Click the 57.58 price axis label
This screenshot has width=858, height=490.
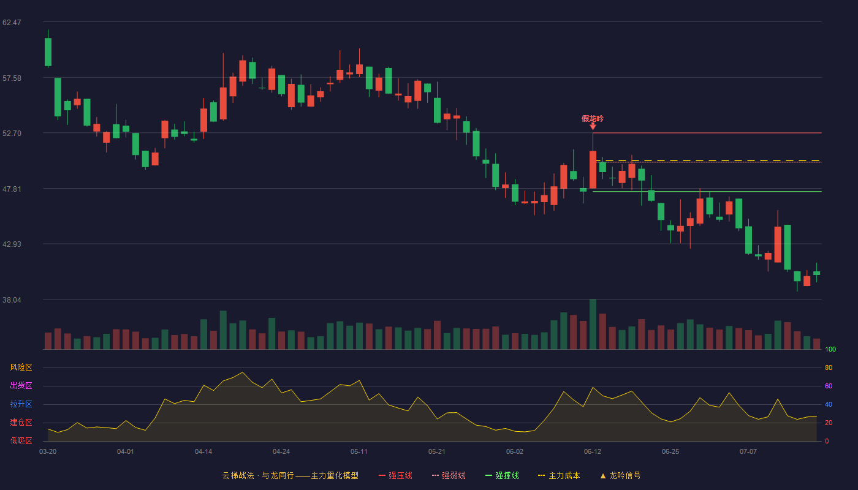12,78
